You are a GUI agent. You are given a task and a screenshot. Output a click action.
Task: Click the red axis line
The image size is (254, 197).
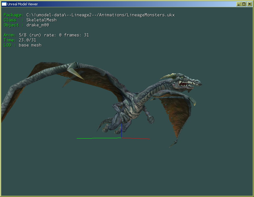point(136,138)
